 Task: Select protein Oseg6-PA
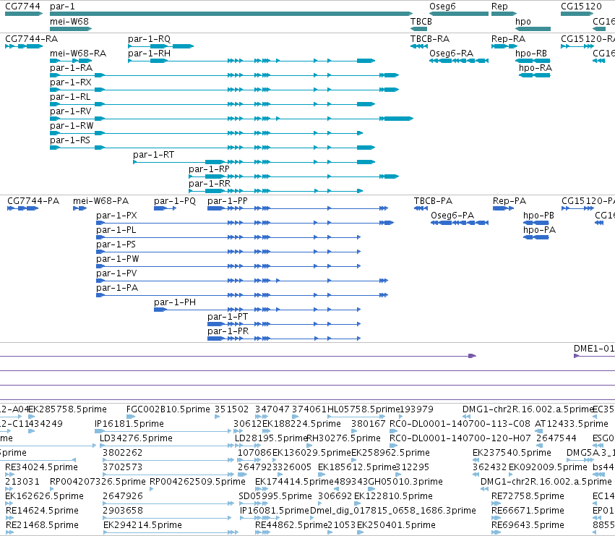point(452,216)
